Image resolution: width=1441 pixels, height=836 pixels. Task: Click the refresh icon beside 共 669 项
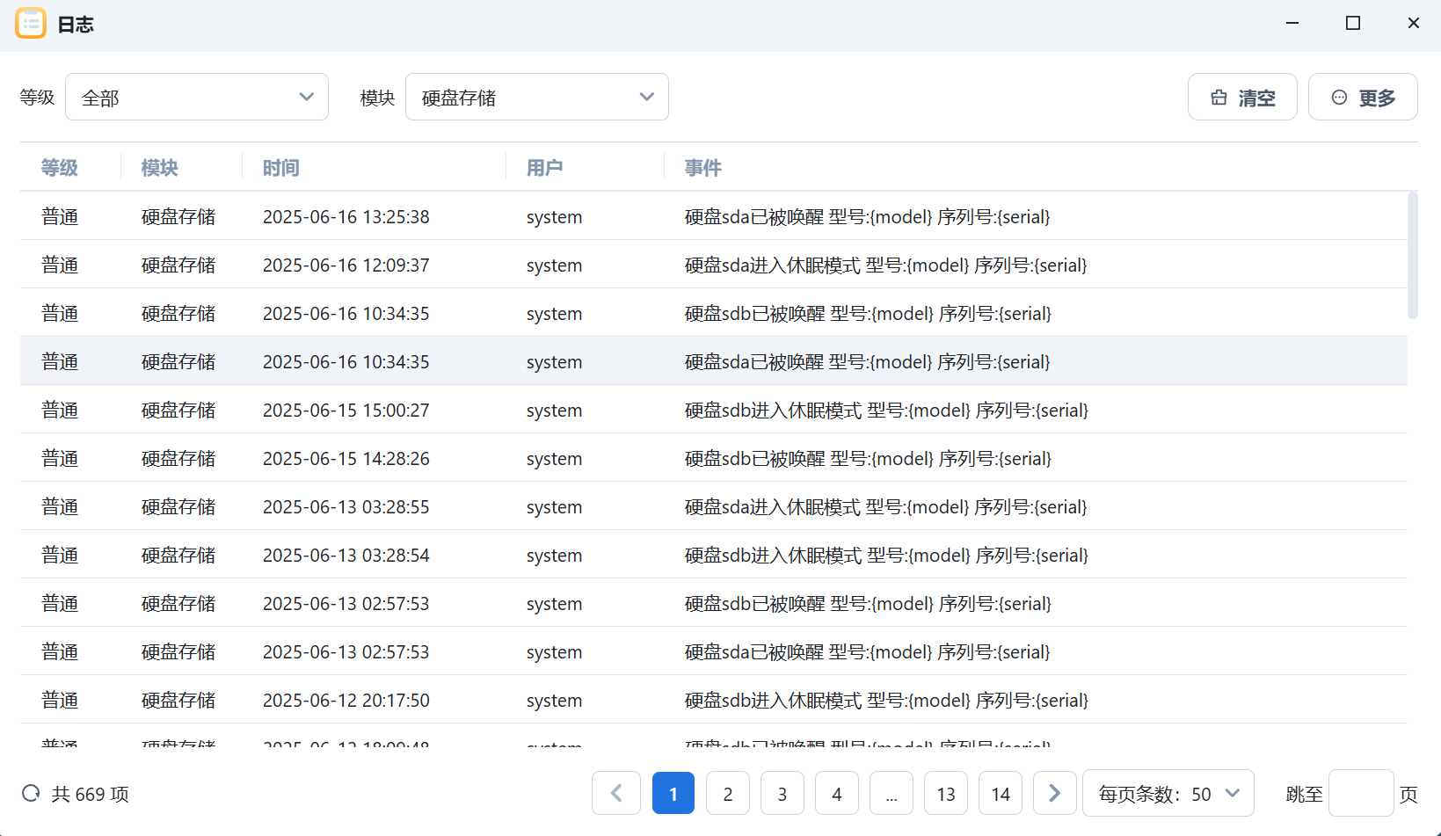[x=31, y=794]
